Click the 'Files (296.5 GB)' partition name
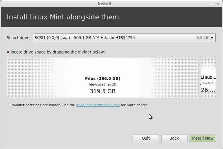223x149 pixels. pos(102,78)
